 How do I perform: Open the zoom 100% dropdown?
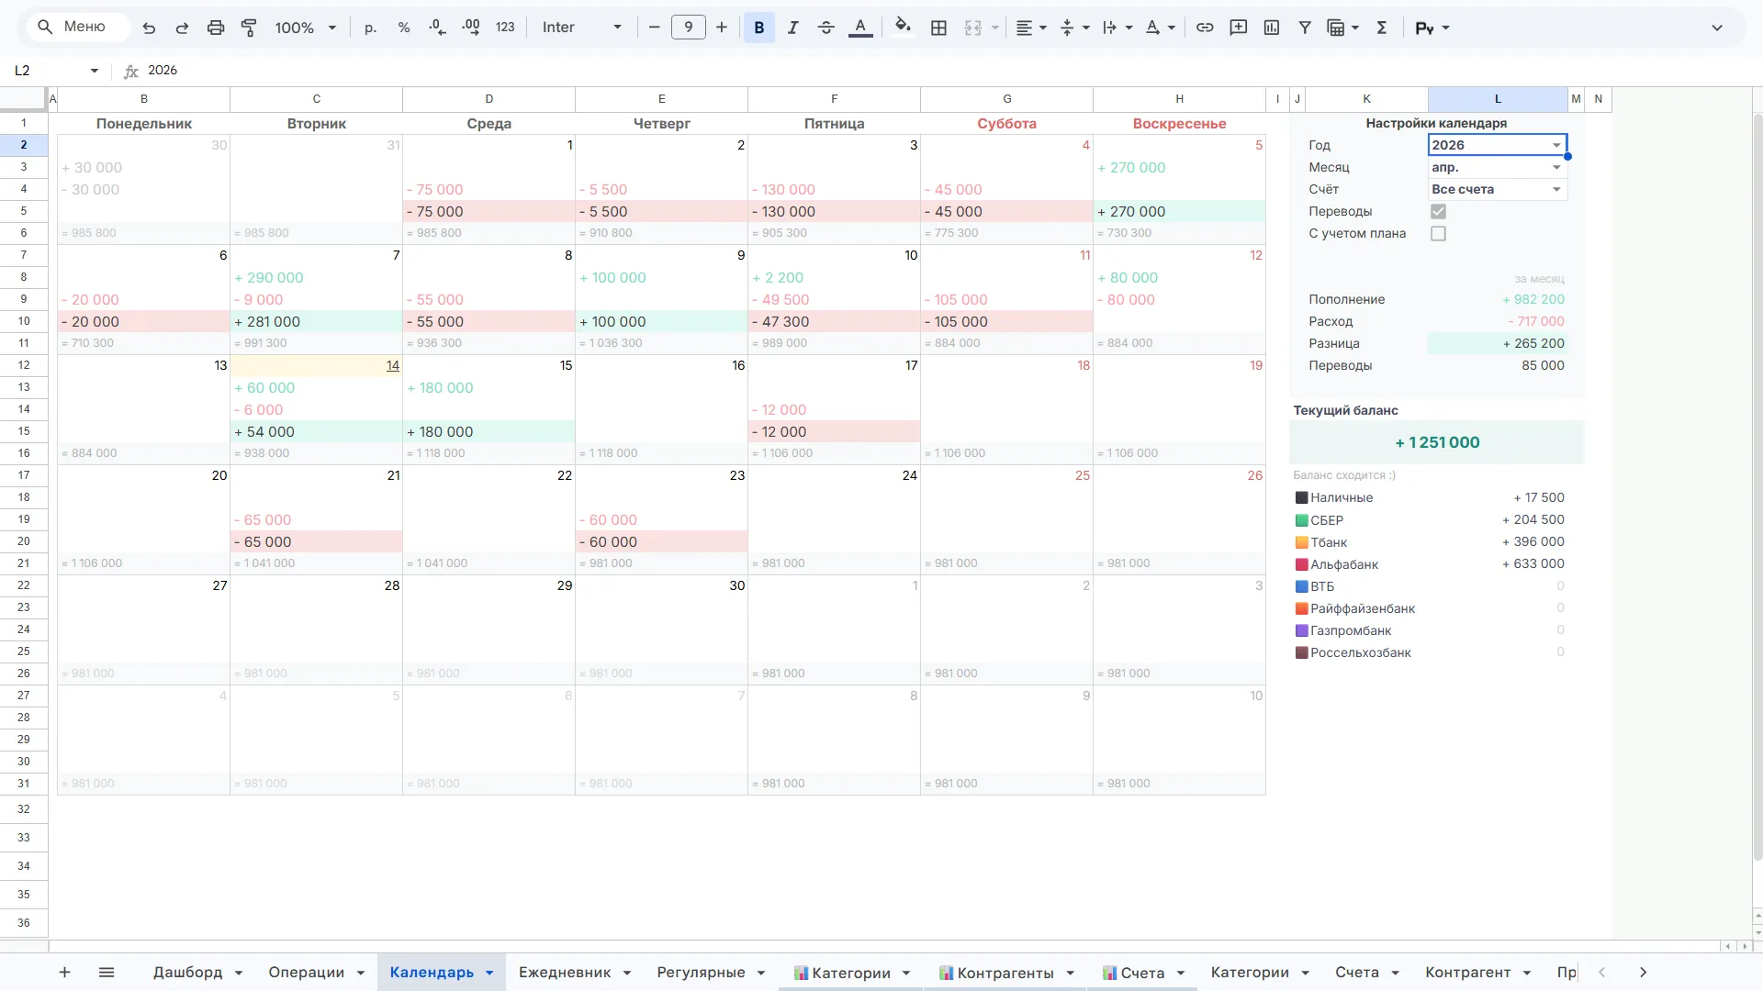point(306,28)
